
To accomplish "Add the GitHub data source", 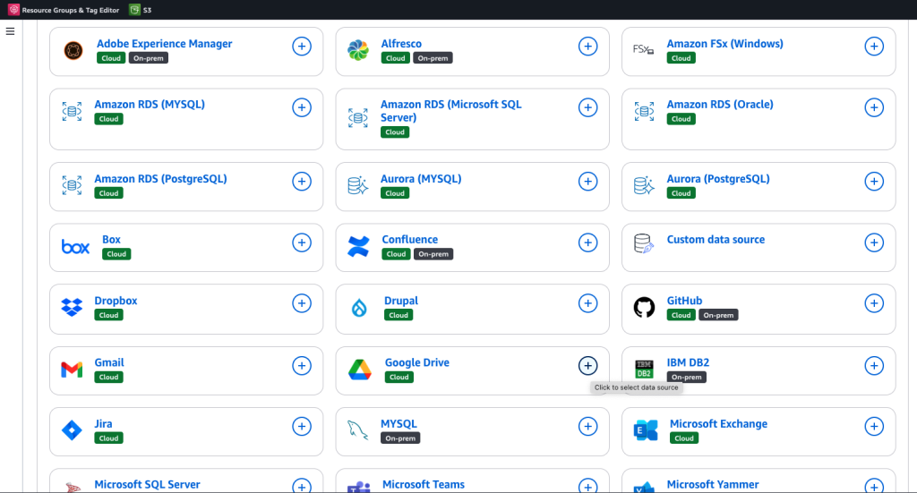I will pos(874,303).
